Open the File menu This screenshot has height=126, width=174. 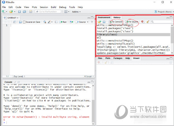coord(4,7)
